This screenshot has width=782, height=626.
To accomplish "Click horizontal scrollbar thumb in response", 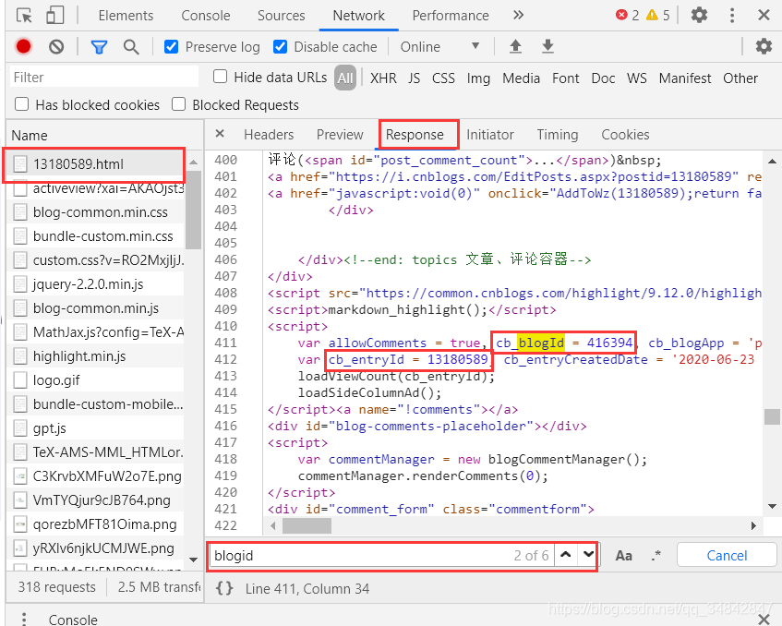I will coord(307,525).
